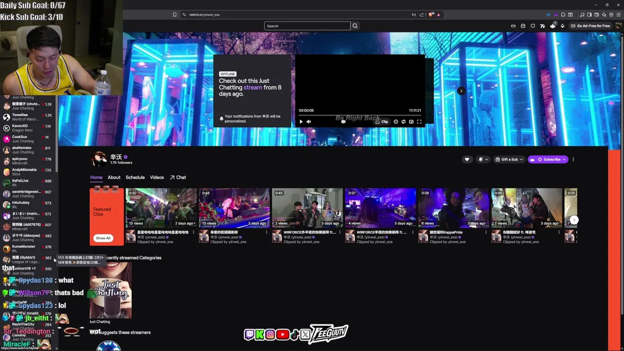Open the Get Bits diamond icon
Image resolution: width=624 pixels, height=351 pixels.
point(563,26)
